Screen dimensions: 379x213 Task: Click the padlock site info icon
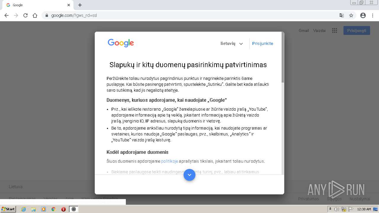tap(46, 15)
